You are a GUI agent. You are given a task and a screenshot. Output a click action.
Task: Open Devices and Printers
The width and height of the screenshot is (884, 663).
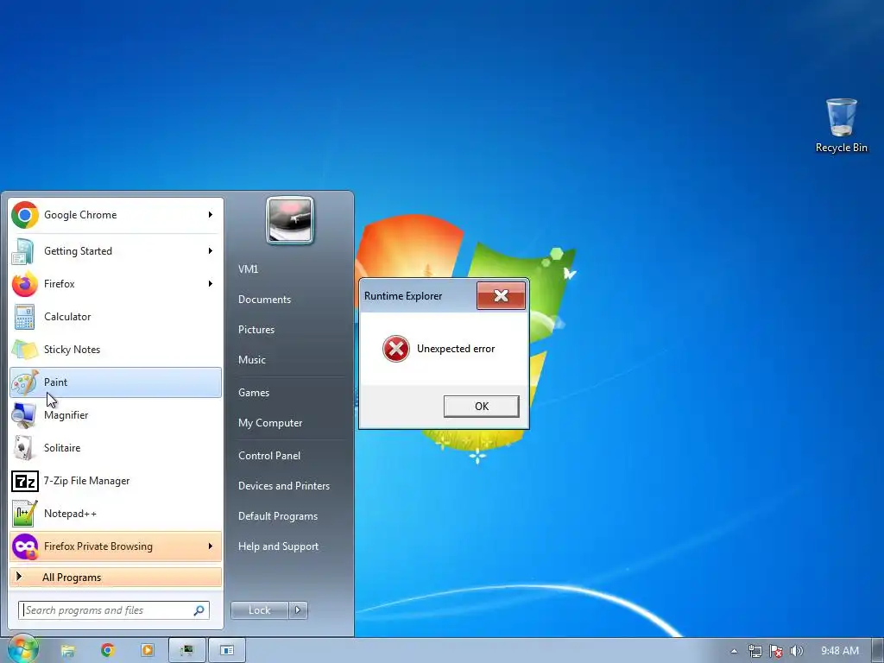283,486
